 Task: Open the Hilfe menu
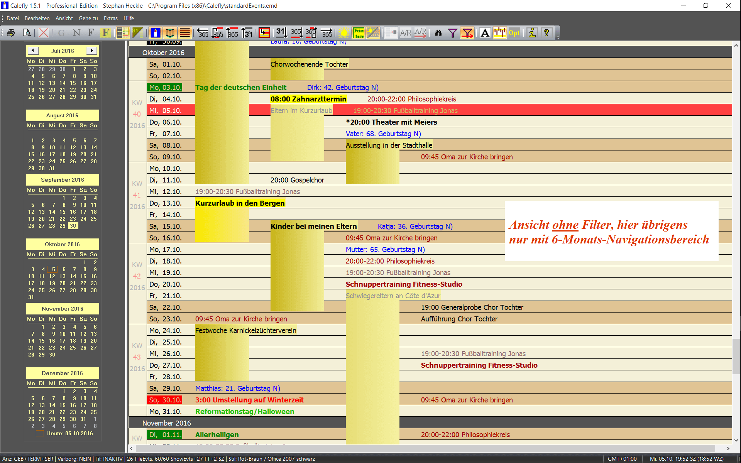(129, 18)
